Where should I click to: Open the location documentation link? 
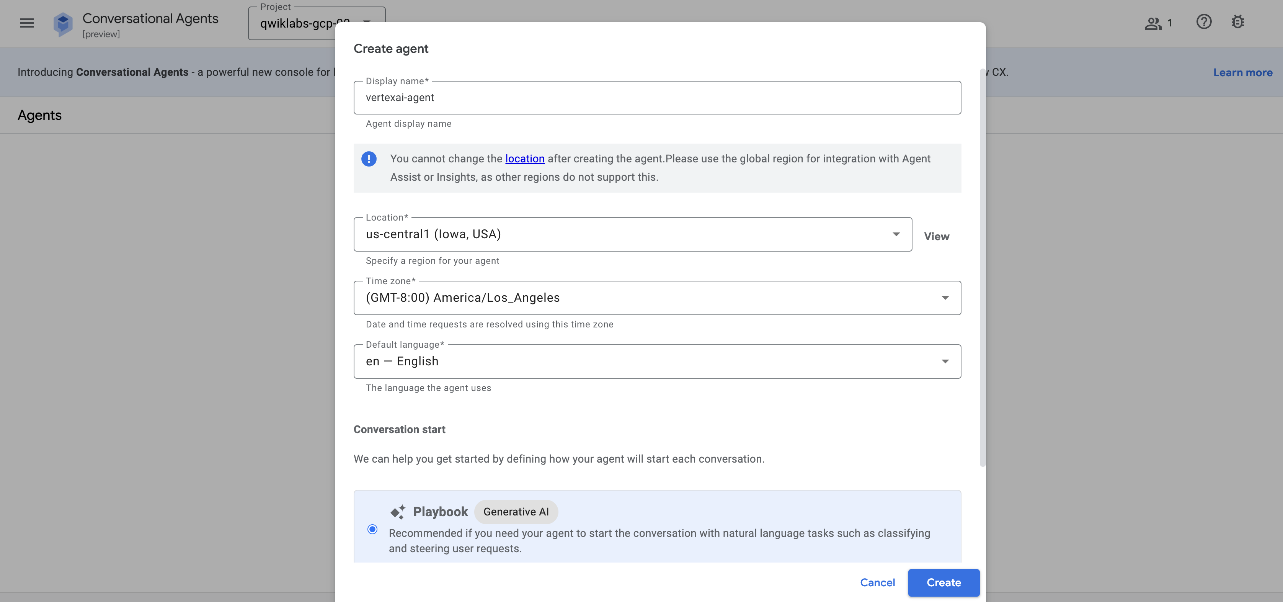(524, 159)
